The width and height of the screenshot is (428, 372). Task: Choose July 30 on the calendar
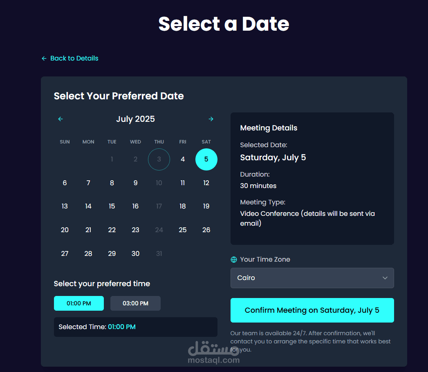135,253
